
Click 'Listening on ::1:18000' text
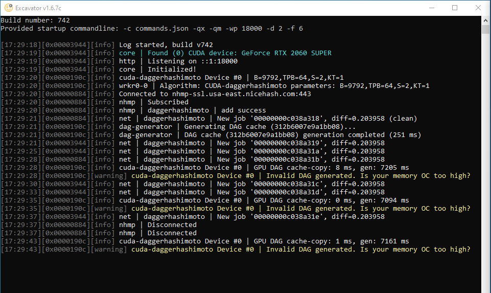point(193,61)
